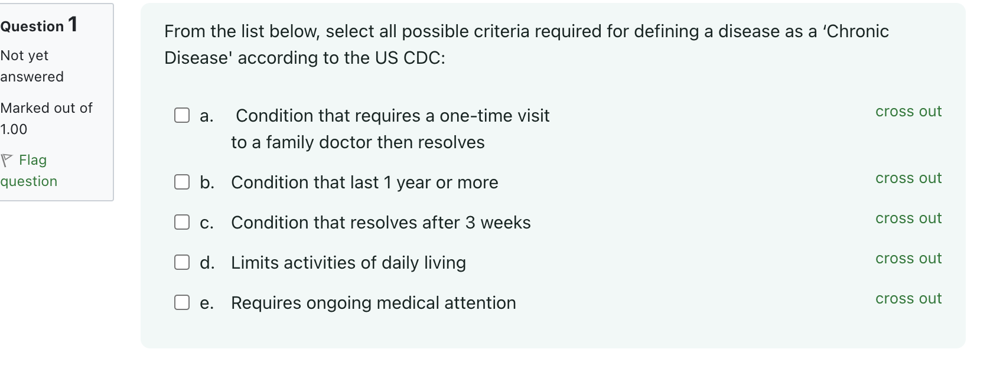The width and height of the screenshot is (990, 372).
Task: Click the text 'Limits activities of daily living'
Action: [348, 262]
